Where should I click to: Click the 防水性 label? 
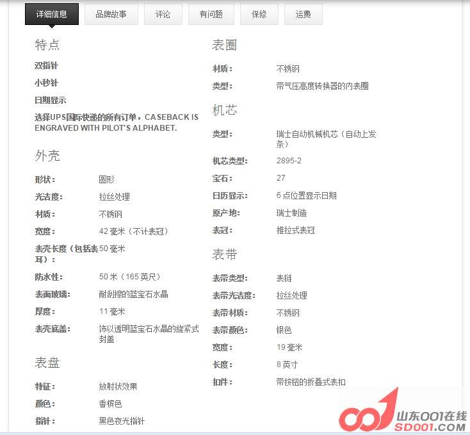tap(49, 277)
